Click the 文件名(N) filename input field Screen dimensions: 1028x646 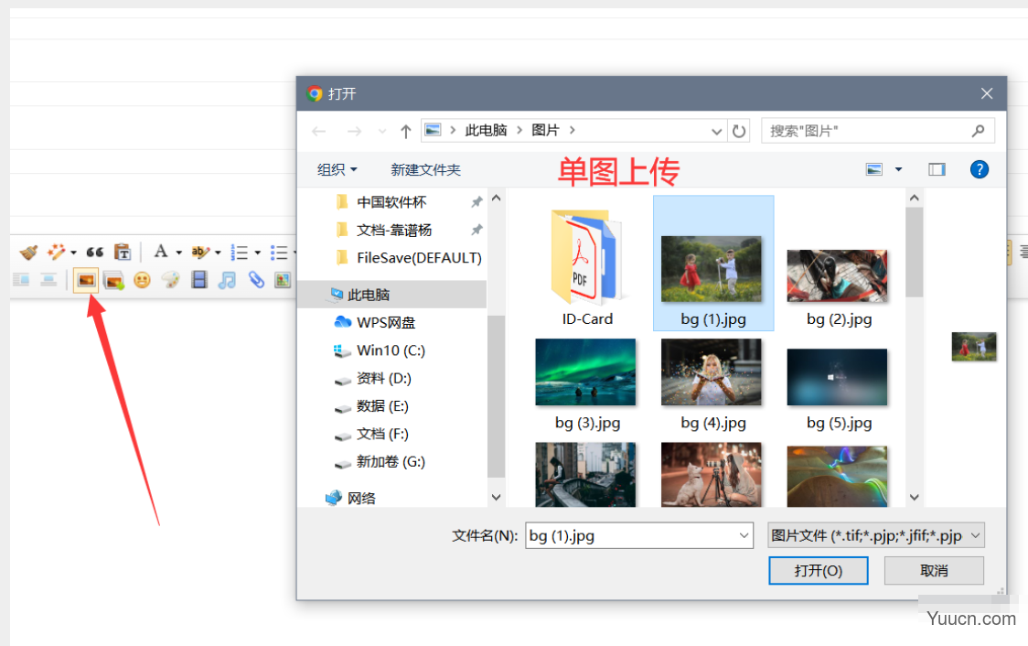tap(638, 536)
